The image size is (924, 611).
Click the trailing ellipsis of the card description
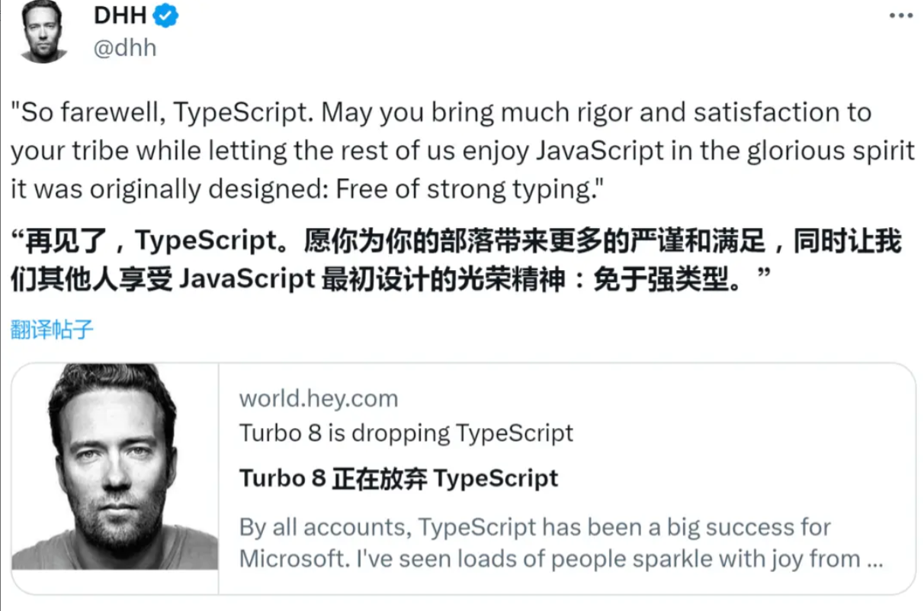click(874, 561)
